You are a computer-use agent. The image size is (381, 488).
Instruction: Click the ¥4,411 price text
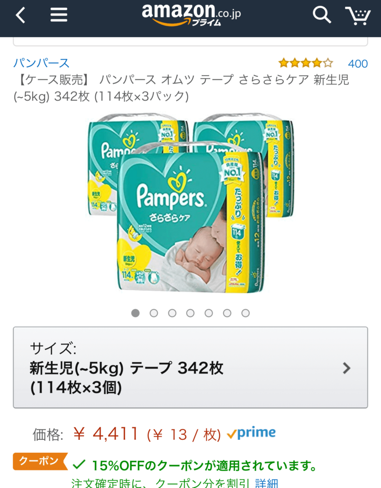[106, 433]
